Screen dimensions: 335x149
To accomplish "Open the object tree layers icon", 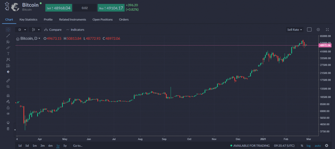I will click(8, 122).
